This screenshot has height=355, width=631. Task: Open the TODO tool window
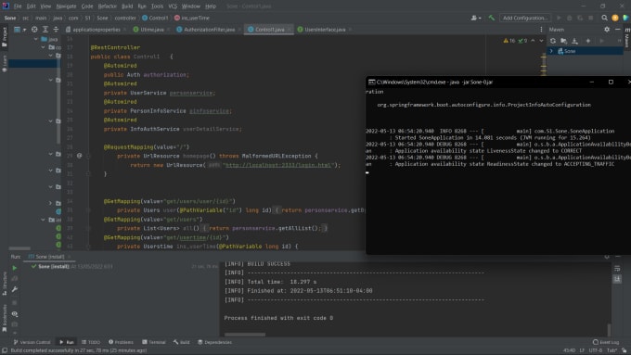click(x=91, y=342)
